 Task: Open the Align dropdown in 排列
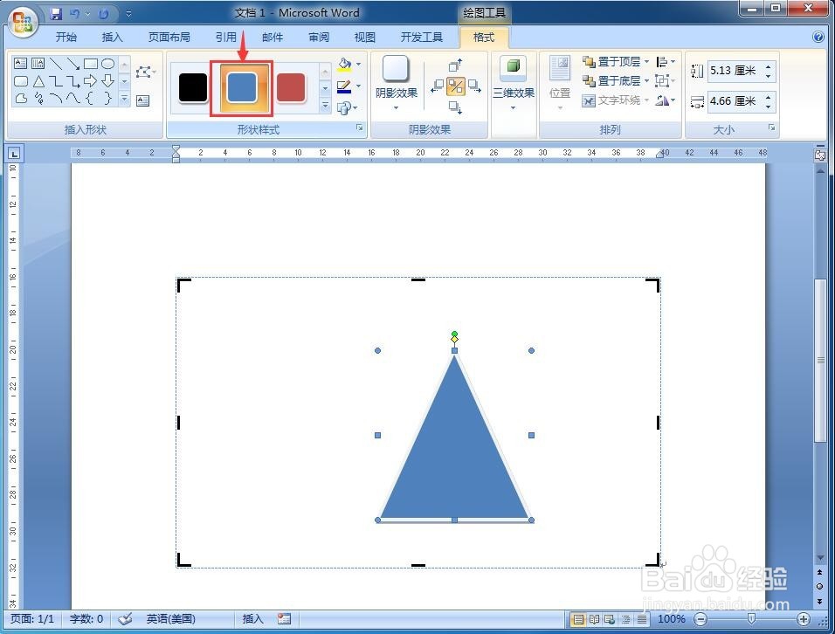coord(666,62)
